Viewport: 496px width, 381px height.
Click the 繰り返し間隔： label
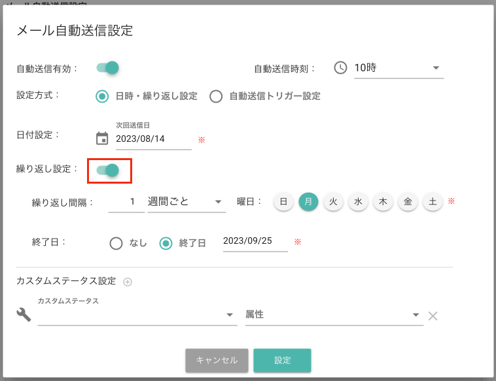(x=63, y=203)
